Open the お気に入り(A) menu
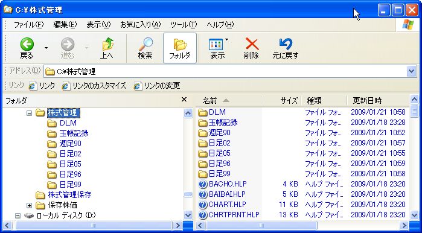The width and height of the screenshot is (422, 233). pyautogui.click(x=140, y=25)
